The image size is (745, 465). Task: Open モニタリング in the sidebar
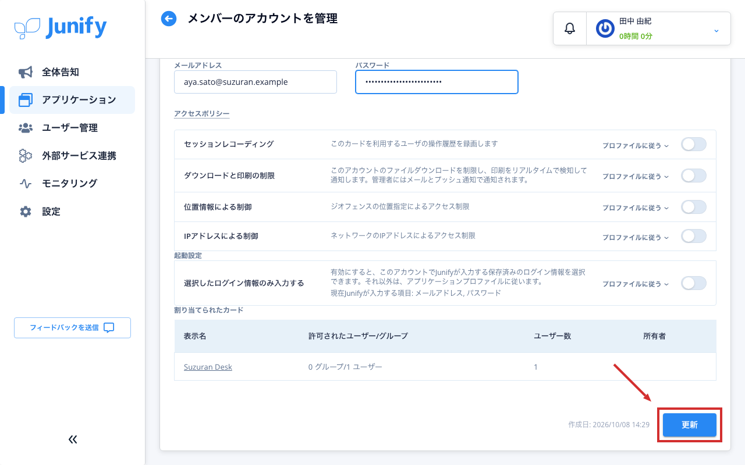[x=72, y=184]
